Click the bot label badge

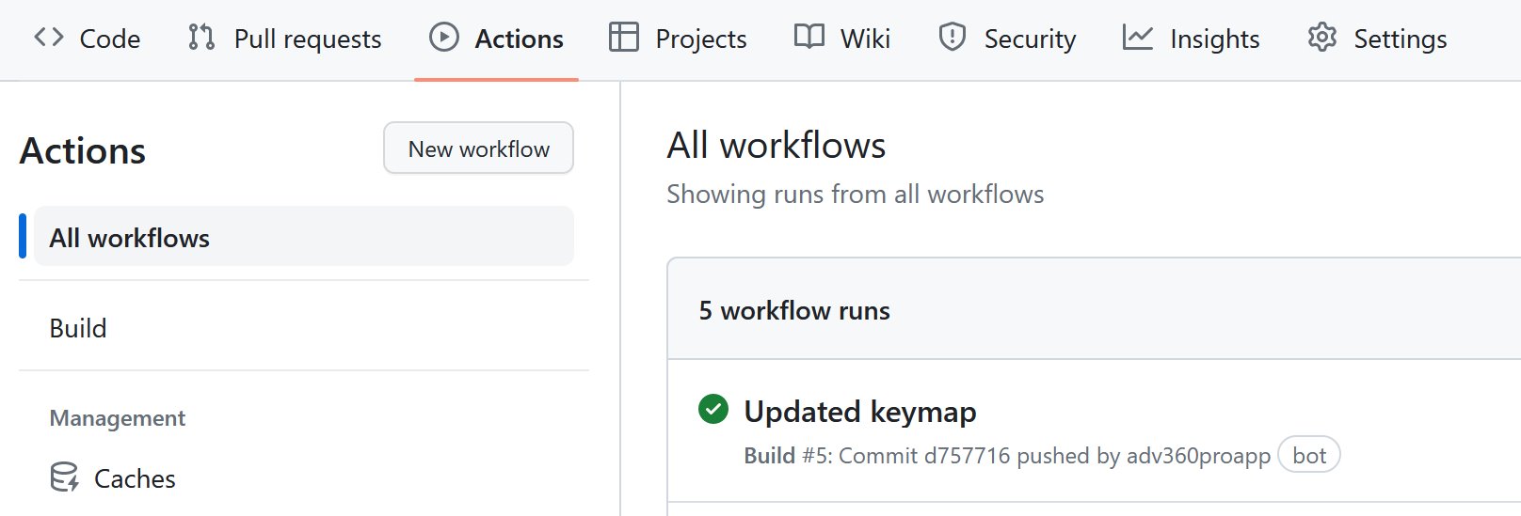click(x=1309, y=456)
